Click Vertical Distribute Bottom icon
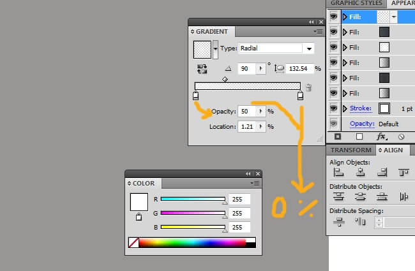415x271 pixels. [x=382, y=196]
